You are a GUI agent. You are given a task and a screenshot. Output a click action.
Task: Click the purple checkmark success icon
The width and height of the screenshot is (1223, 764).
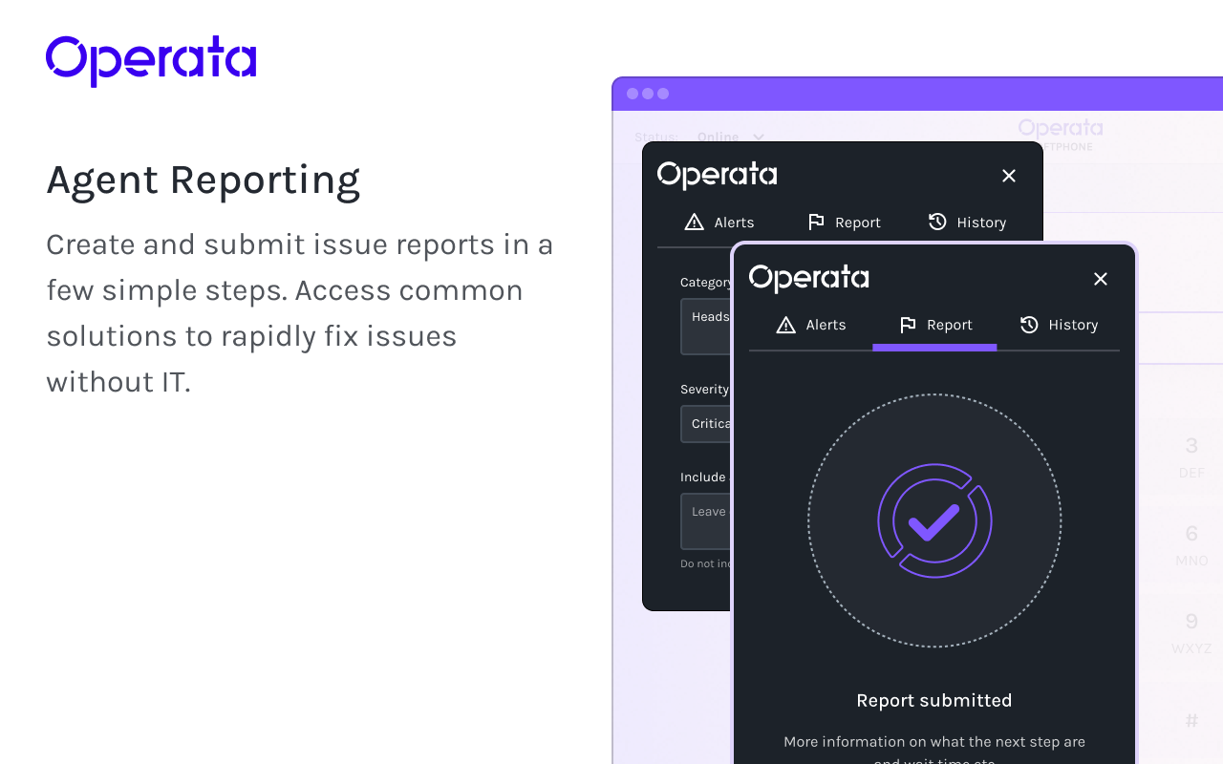click(934, 520)
